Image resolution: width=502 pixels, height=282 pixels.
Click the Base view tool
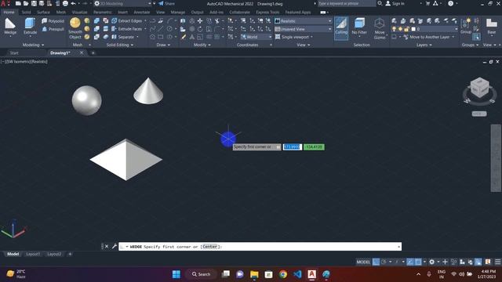point(492,27)
